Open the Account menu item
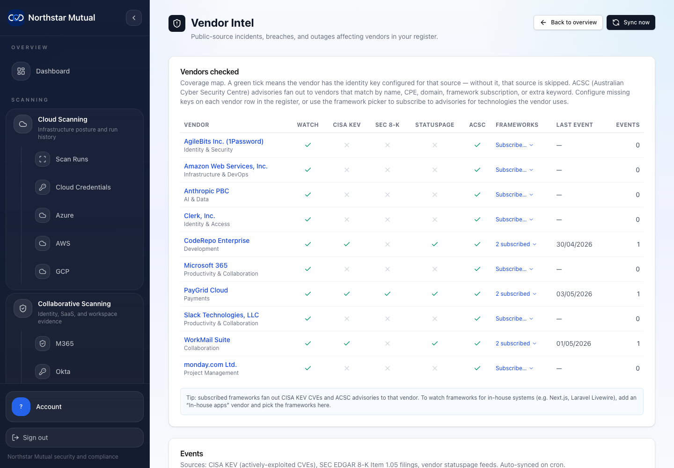674x468 pixels. click(x=74, y=407)
